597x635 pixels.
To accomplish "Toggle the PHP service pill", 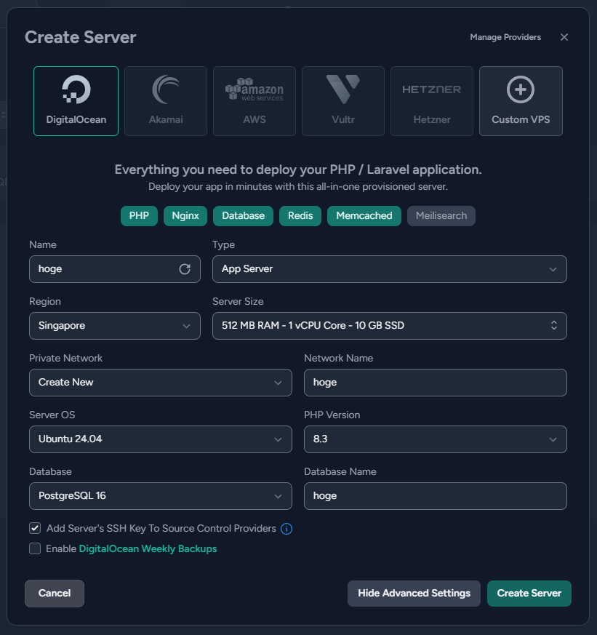I will 139,216.
